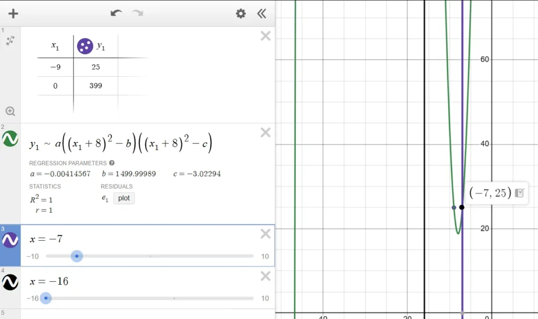Click the redo arrow icon
This screenshot has width=538, height=319.
click(x=138, y=14)
